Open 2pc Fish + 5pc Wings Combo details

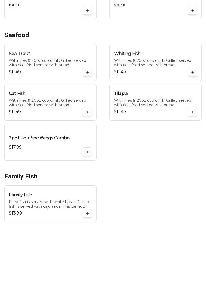point(39,138)
